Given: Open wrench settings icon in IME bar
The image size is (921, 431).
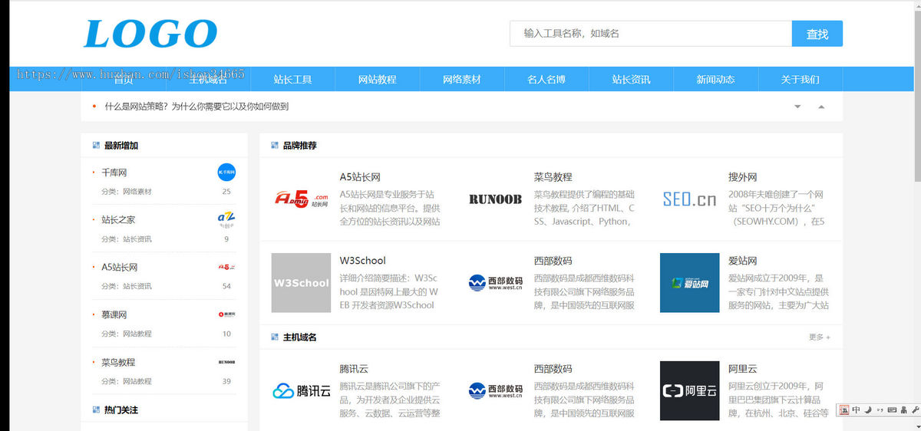Looking at the screenshot, I should coord(914,410).
